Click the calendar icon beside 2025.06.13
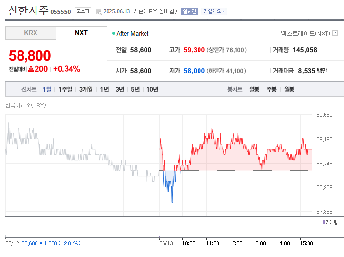 click(99, 12)
